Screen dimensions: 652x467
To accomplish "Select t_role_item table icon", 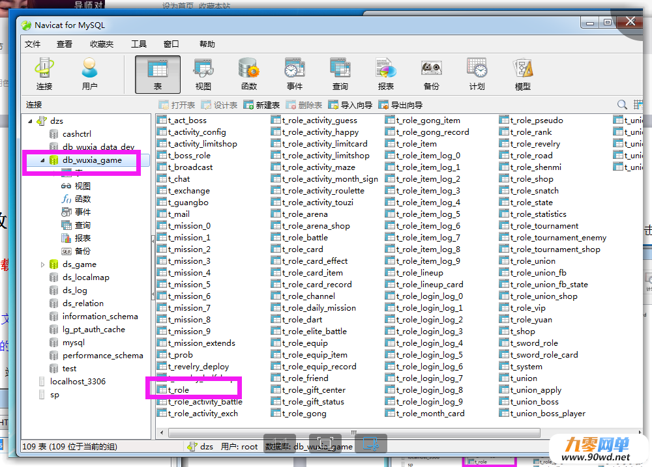I will (390, 144).
